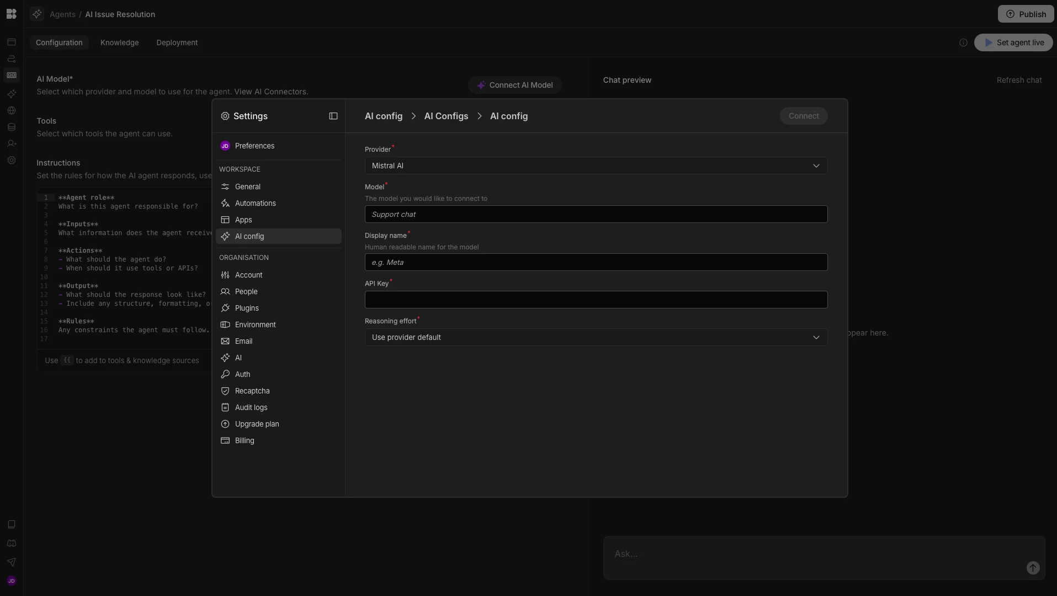Click the send arrow icon in chat box
Screen dimensions: 1057x596
(1033, 568)
